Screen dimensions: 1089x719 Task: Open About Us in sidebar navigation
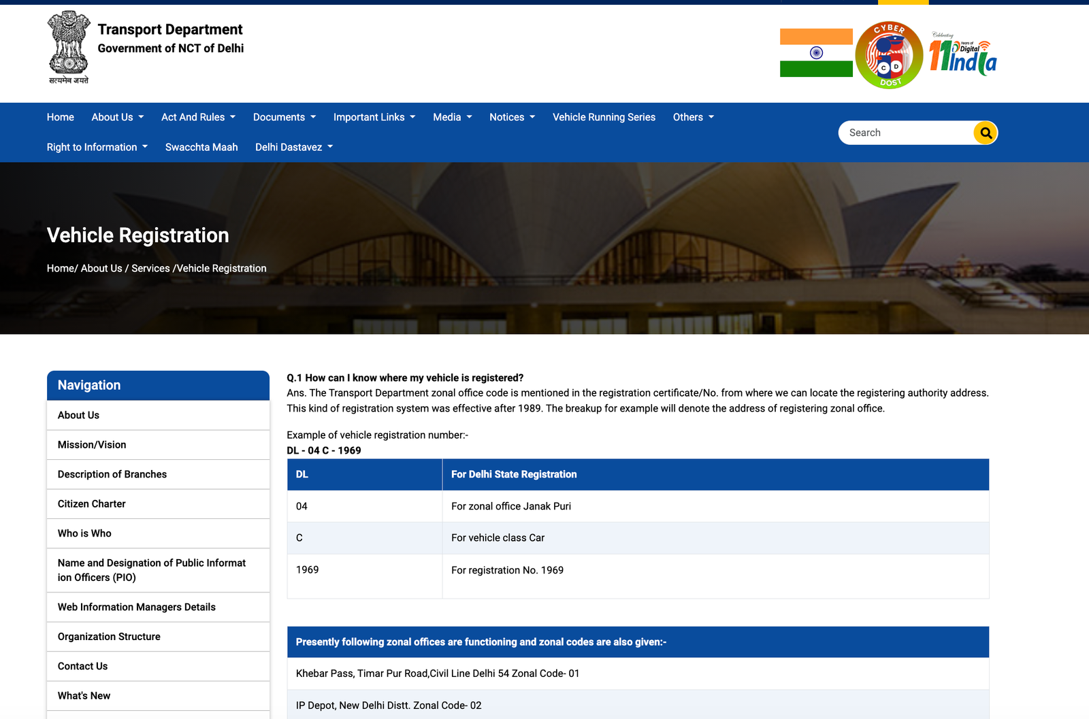[158, 415]
